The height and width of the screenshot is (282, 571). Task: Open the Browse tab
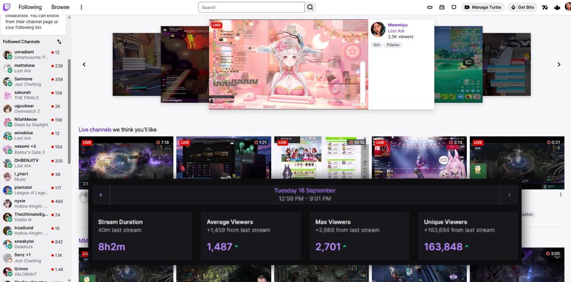coord(60,7)
